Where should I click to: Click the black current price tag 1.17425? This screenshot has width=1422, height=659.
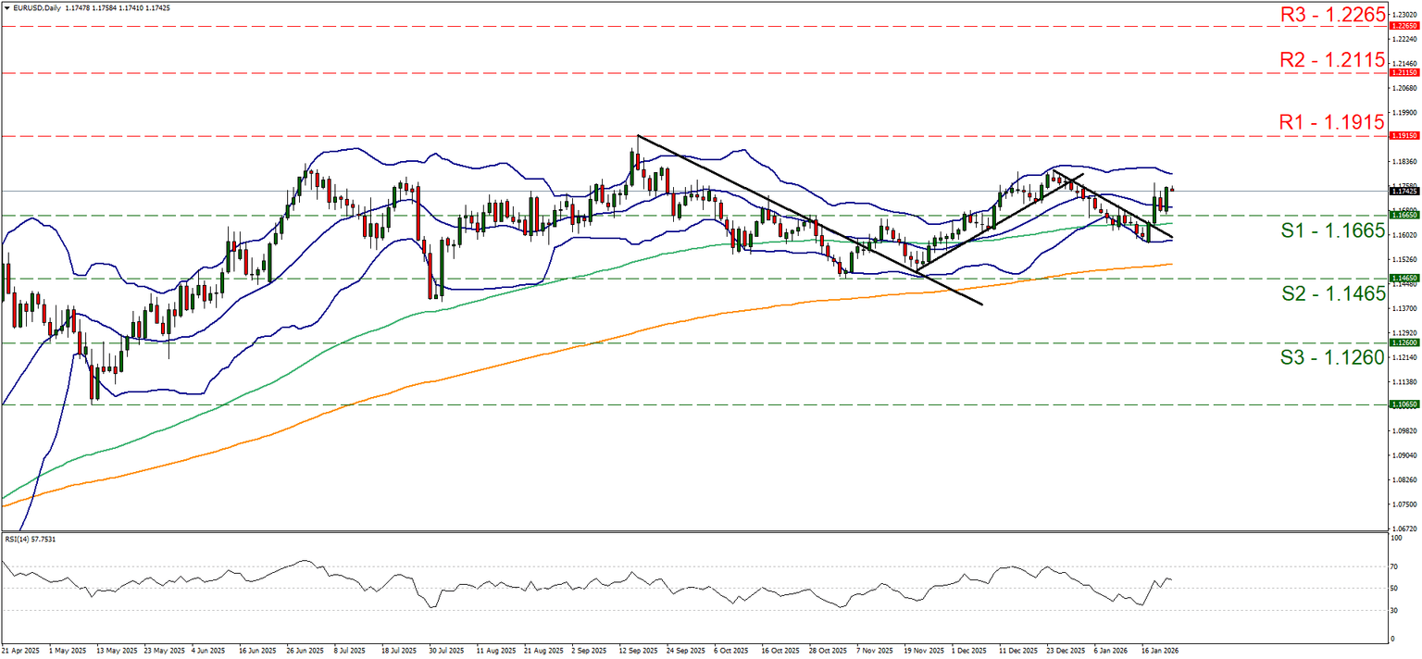pos(1403,193)
